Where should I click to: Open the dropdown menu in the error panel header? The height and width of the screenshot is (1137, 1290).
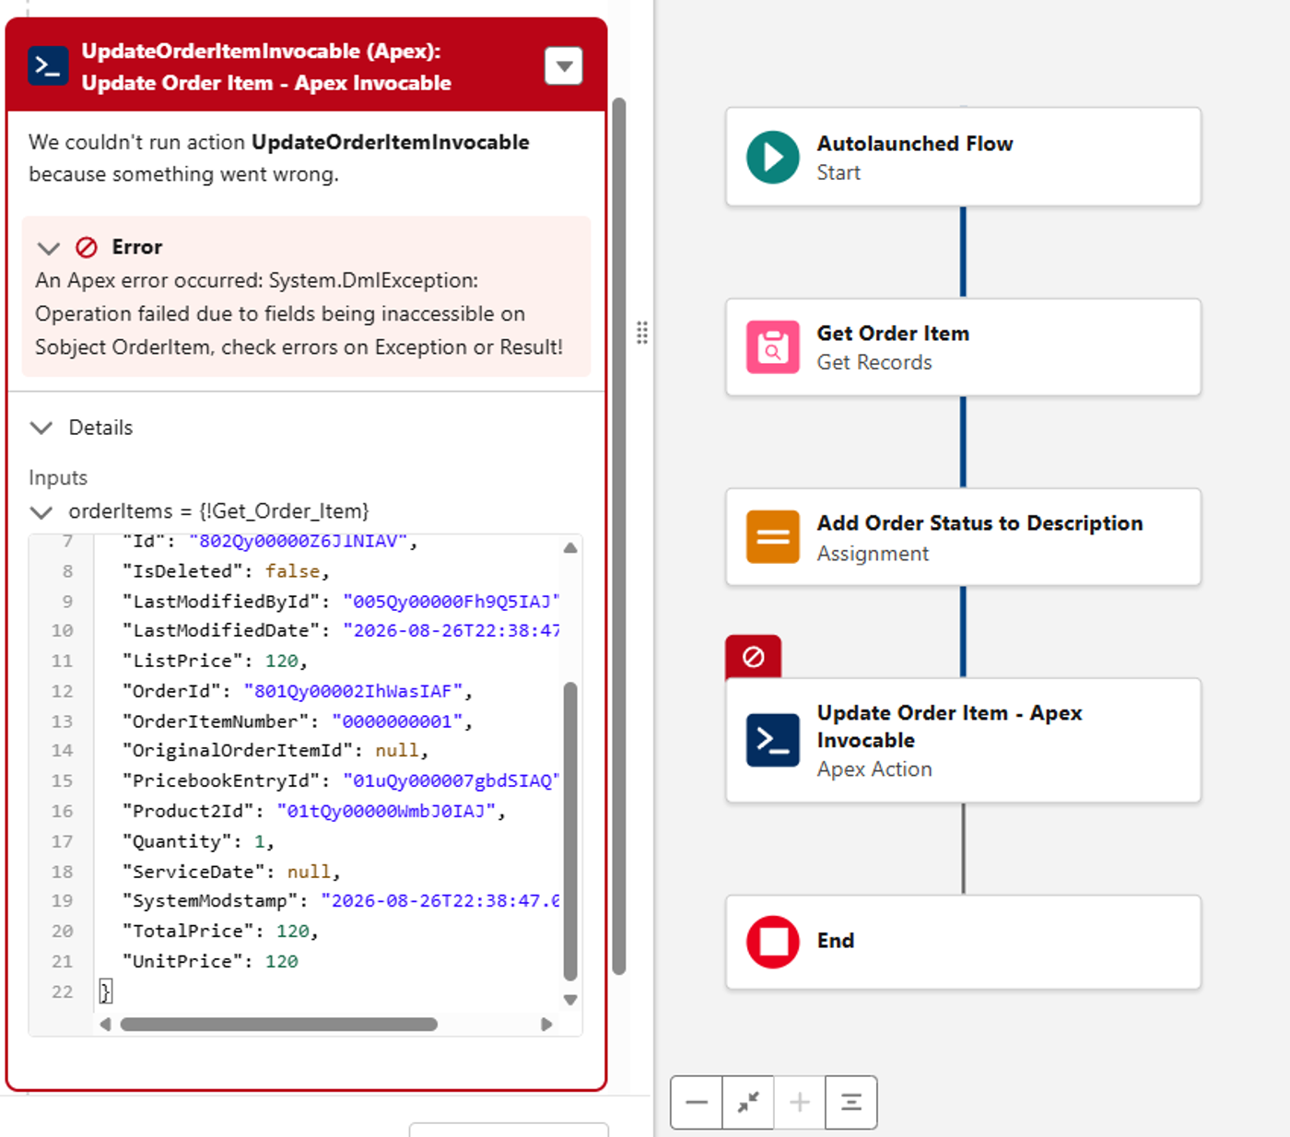564,65
